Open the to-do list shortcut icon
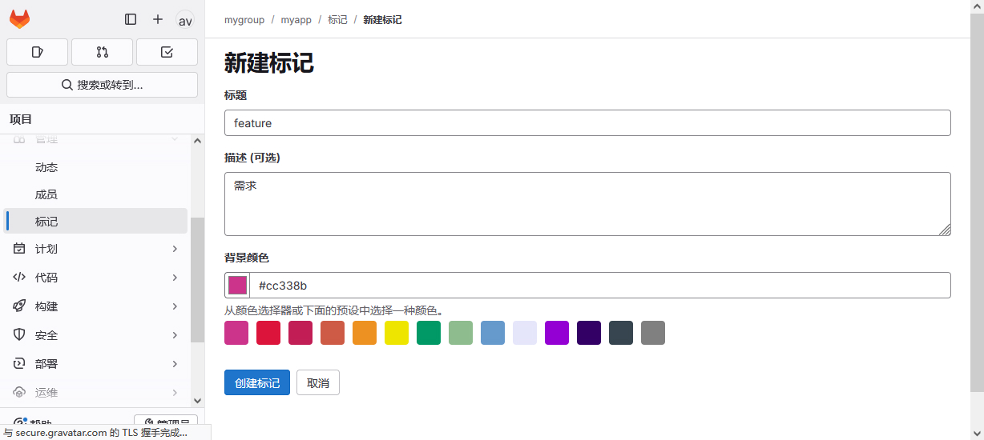Screen dimensions: 984x440 click(167, 52)
